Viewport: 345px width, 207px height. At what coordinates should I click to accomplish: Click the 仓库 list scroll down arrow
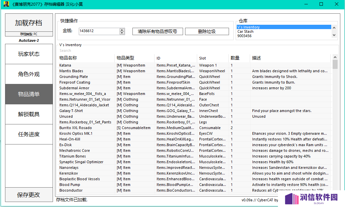click(x=334, y=35)
